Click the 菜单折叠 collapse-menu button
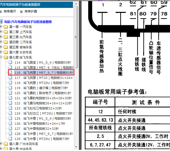Screen dimensions: 170x151 (x=31, y=11)
